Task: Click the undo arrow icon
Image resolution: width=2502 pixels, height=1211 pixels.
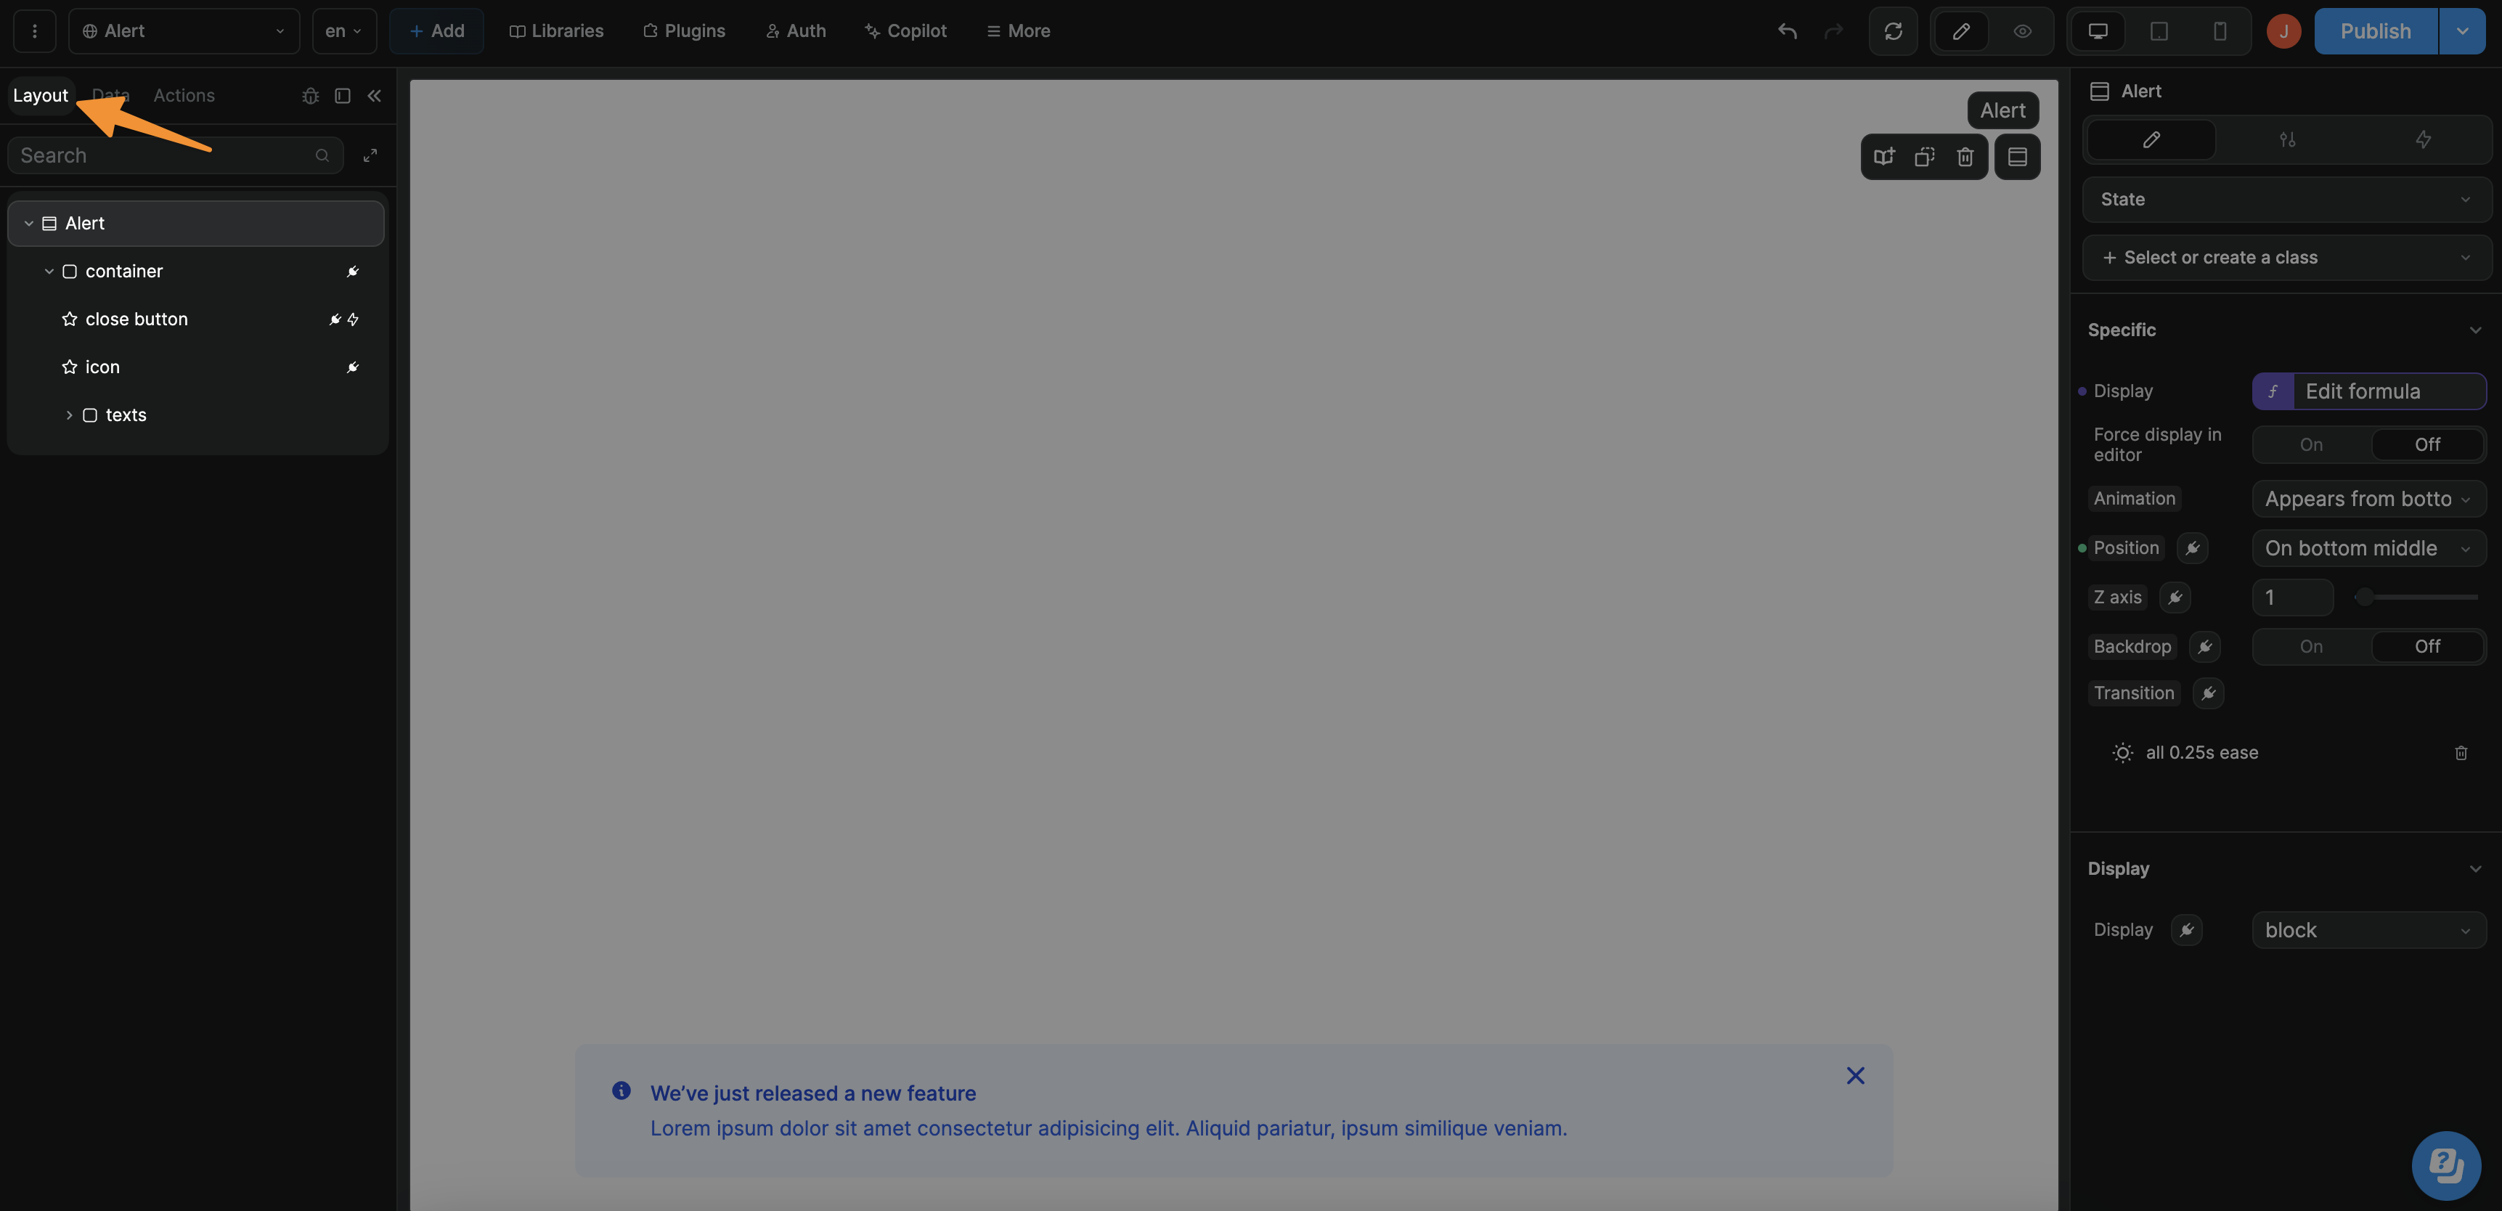Action: click(1787, 31)
